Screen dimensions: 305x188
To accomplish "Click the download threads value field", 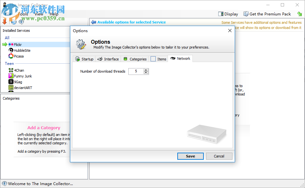I will 136,71.
